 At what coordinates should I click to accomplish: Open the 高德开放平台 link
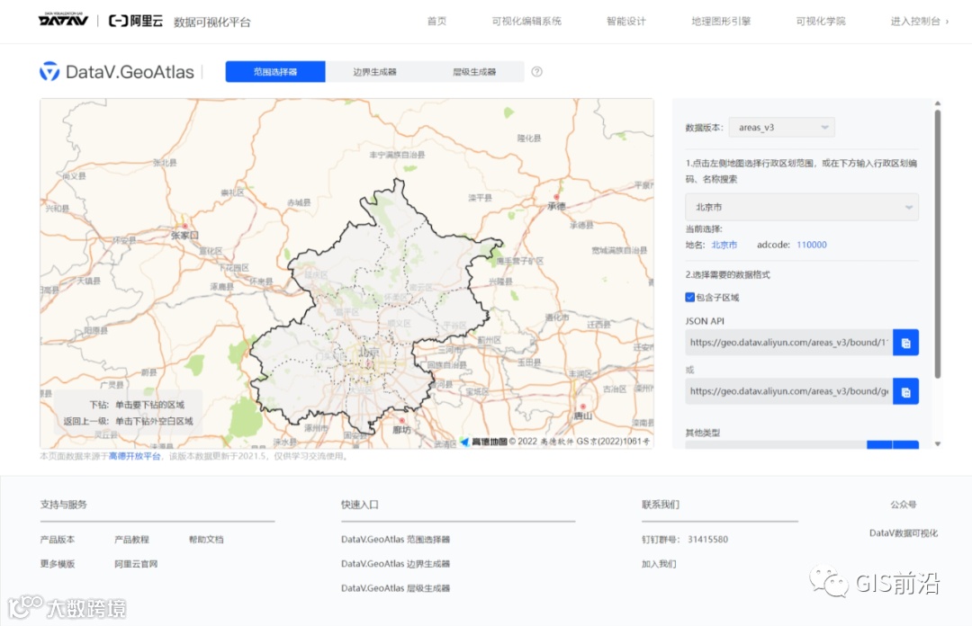pyautogui.click(x=134, y=456)
